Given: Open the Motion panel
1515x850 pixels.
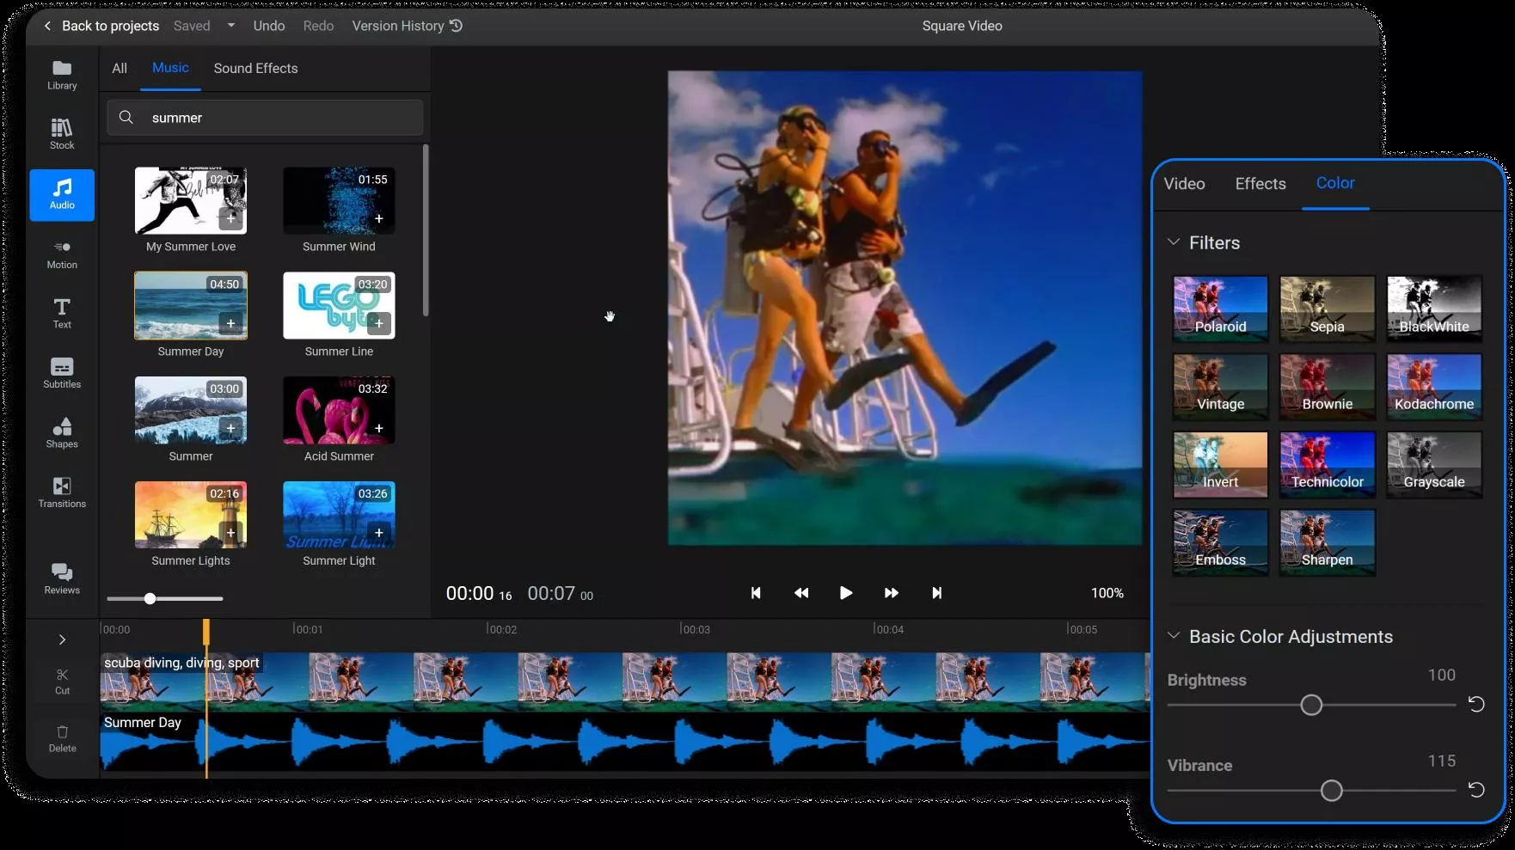Looking at the screenshot, I should click(x=61, y=254).
